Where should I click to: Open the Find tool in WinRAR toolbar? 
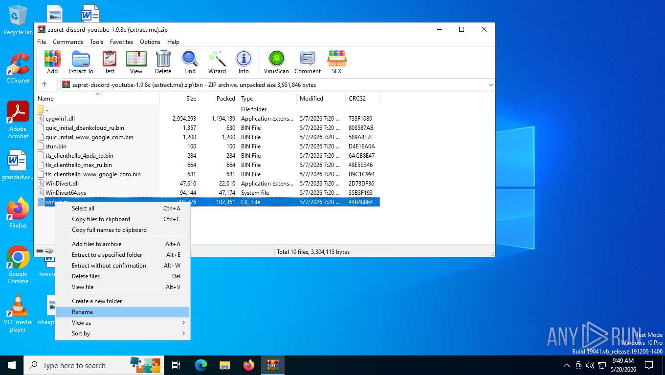pos(190,62)
